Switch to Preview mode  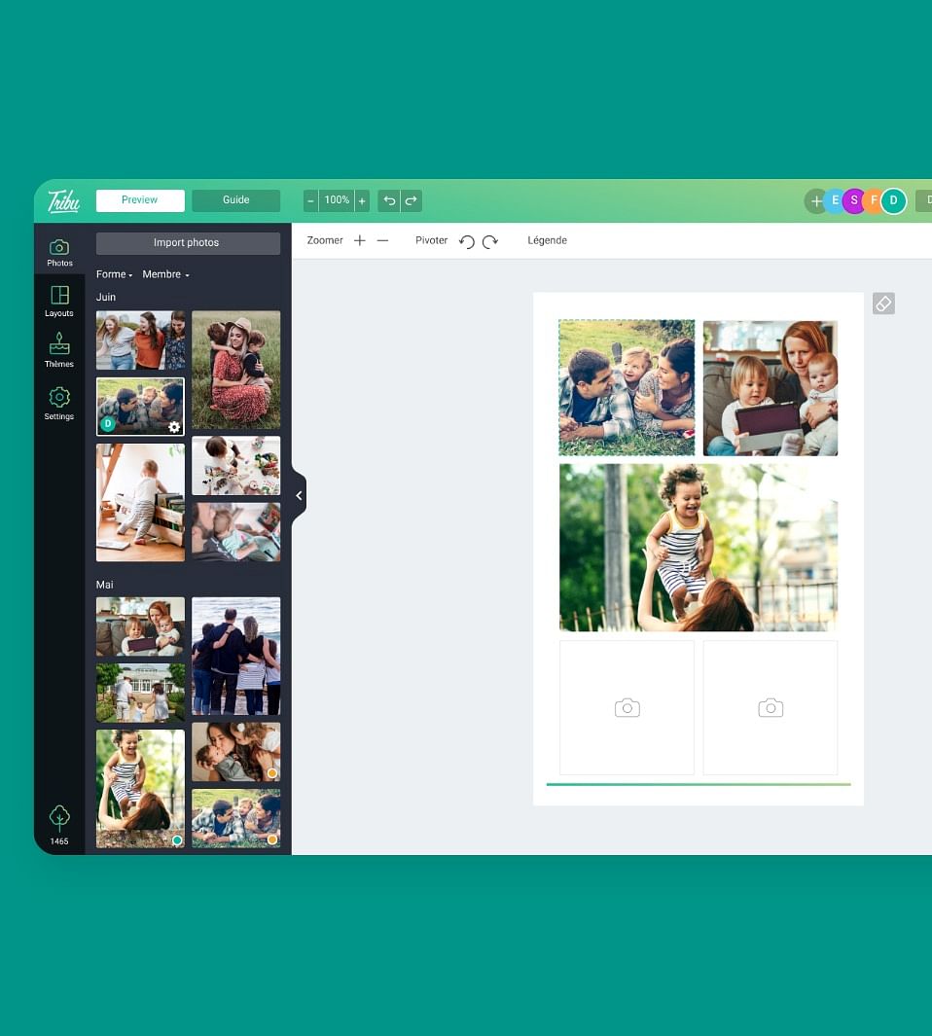click(x=140, y=200)
